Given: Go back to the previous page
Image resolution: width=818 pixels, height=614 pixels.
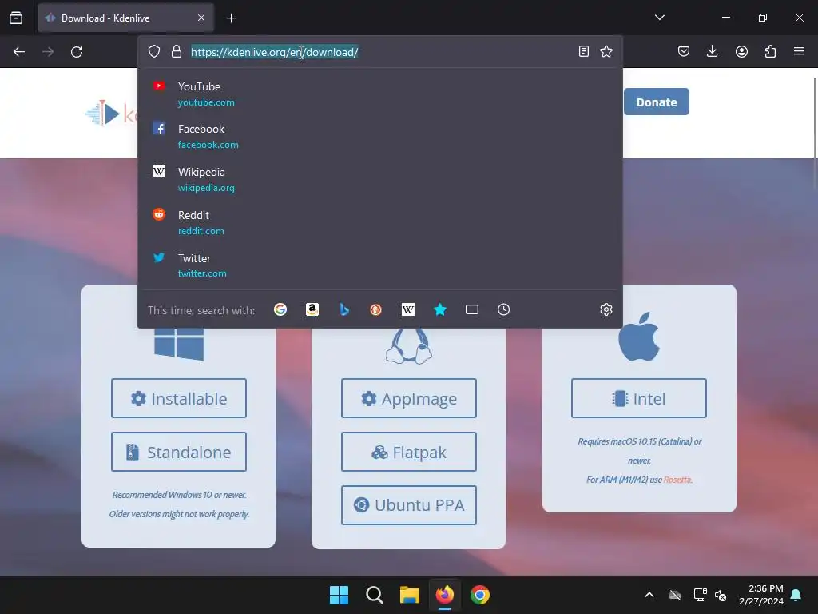Looking at the screenshot, I should pos(19,52).
